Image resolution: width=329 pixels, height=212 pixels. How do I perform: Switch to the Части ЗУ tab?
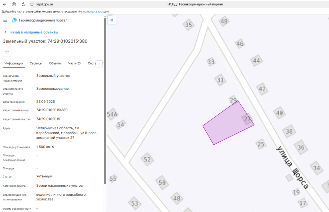(75, 63)
